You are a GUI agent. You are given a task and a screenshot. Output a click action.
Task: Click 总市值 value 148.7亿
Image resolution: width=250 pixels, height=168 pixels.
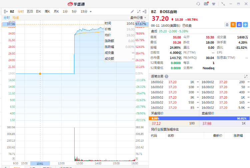coord(176,58)
